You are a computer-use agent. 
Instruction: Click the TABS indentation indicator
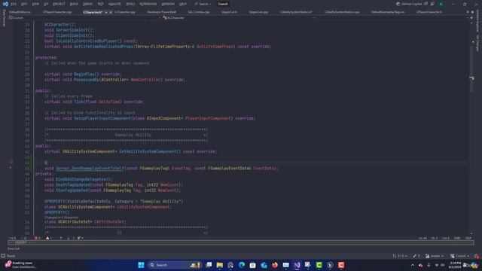457,238
